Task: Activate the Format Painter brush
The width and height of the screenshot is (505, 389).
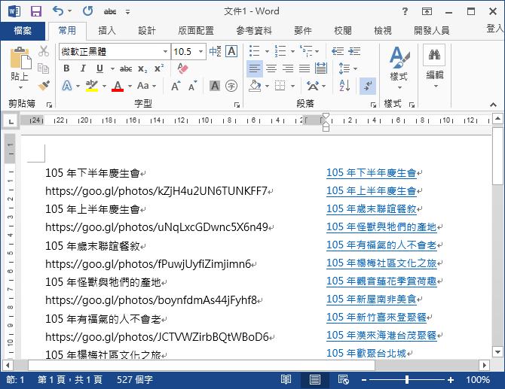Action: click(44, 86)
